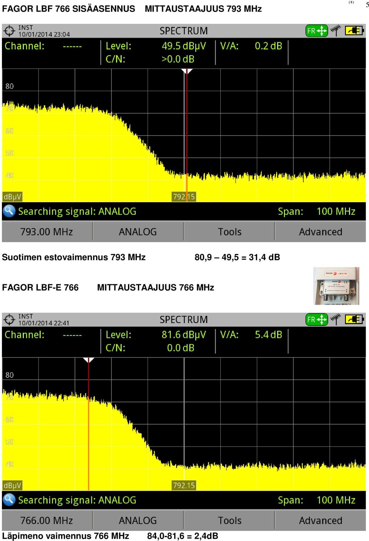The height and width of the screenshot is (541, 369).
Task: Click the V/A 5.4 dB value
Action: [268, 335]
